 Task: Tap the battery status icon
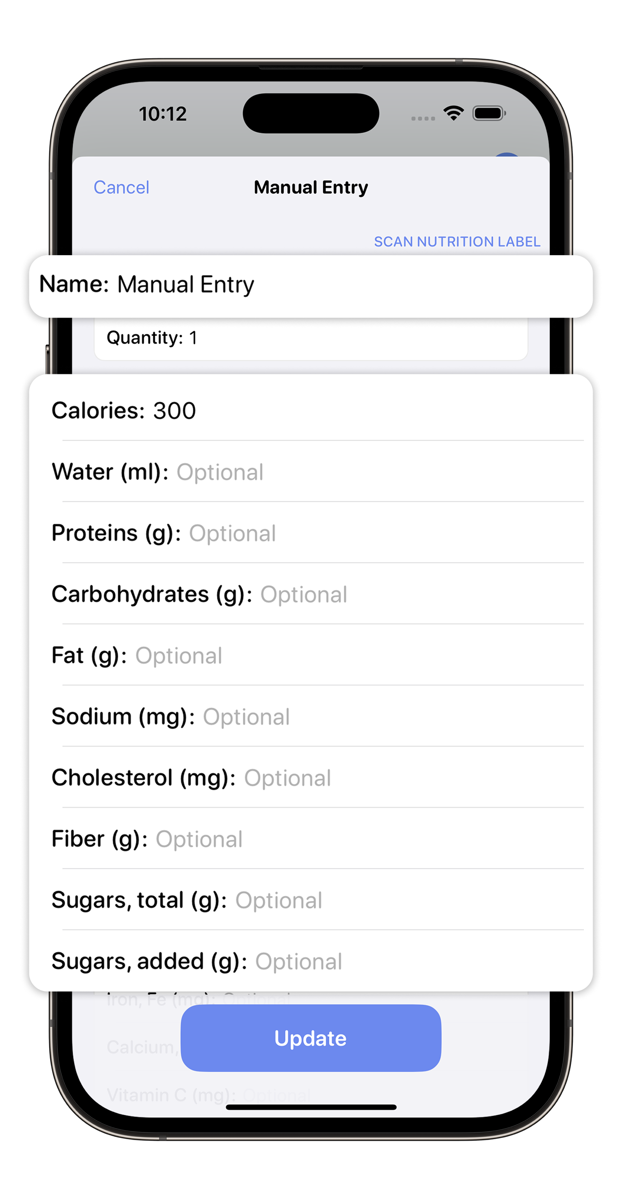(488, 113)
